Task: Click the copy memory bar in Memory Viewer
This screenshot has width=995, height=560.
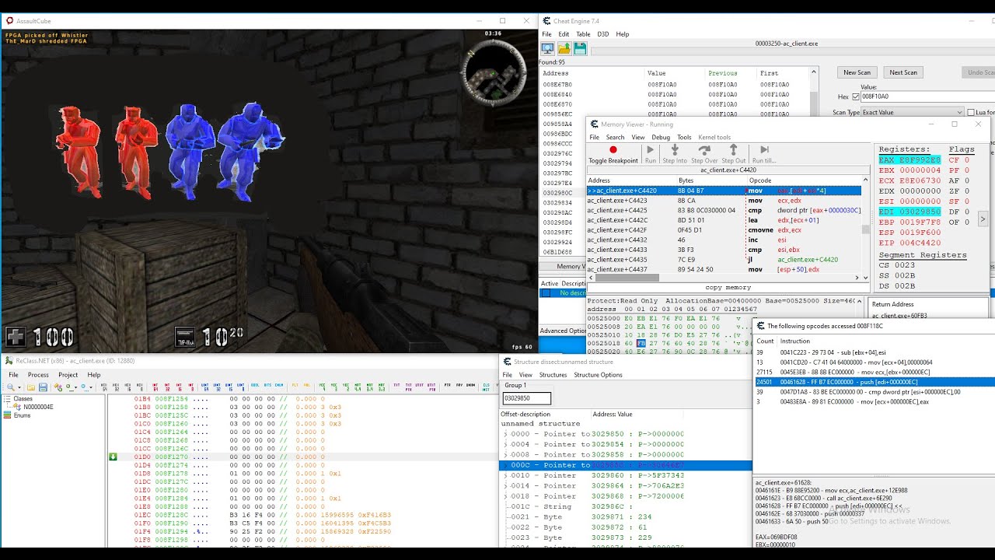Action: (x=728, y=288)
